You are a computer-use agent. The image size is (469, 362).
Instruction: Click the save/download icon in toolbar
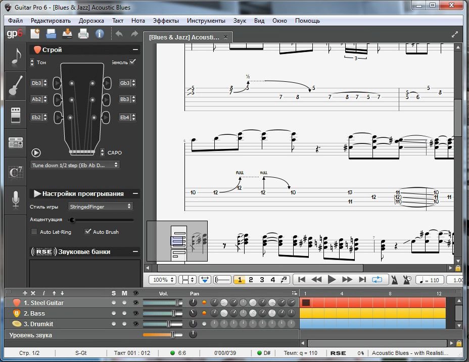(67, 33)
